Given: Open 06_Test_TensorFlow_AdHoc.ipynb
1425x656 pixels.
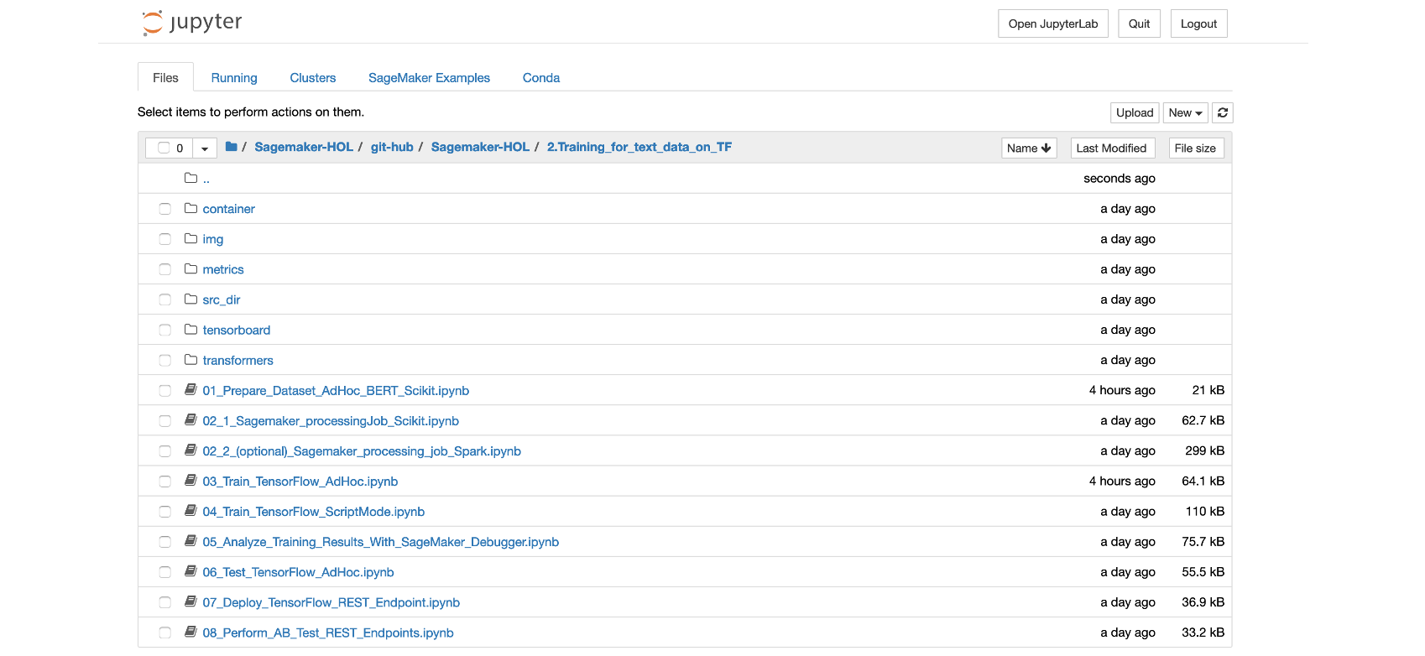Looking at the screenshot, I should [298, 572].
